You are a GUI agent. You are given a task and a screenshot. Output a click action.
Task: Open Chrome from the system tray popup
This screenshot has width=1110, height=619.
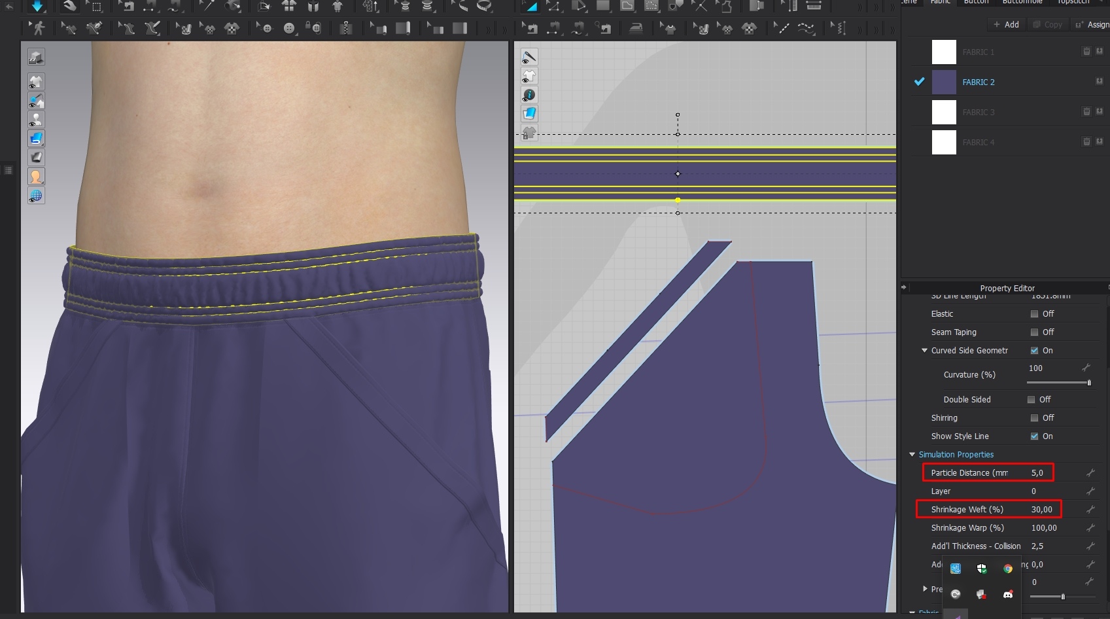tap(1008, 569)
